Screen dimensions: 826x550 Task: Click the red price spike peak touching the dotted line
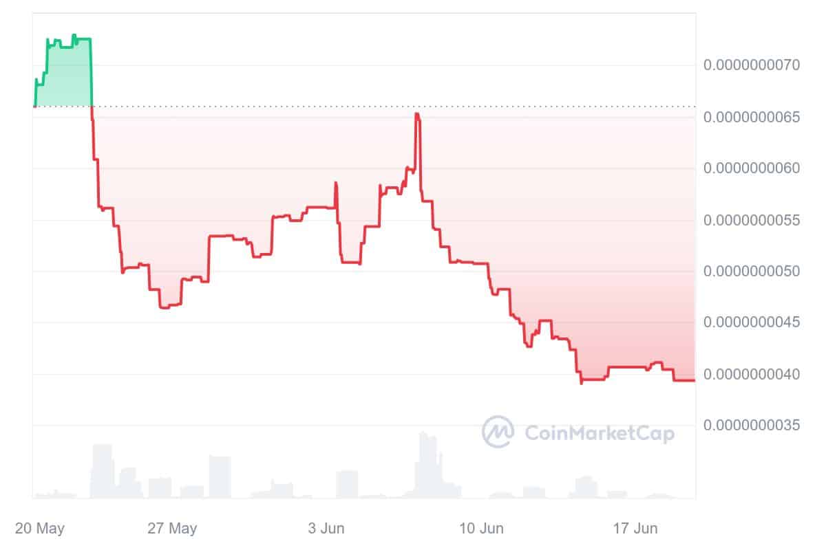pyautogui.click(x=417, y=115)
